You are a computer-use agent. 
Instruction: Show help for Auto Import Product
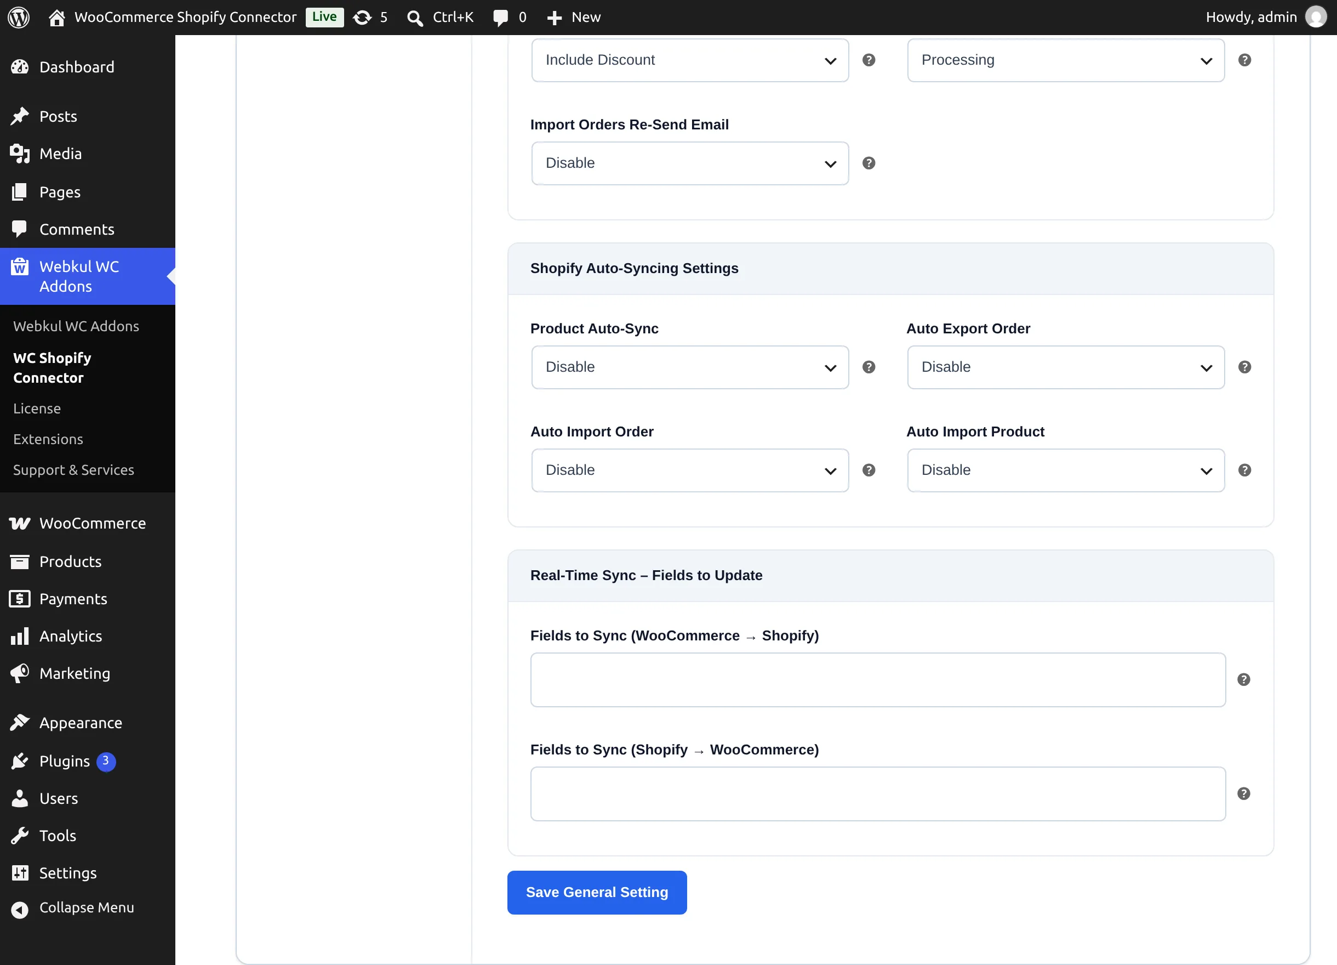(x=1244, y=470)
